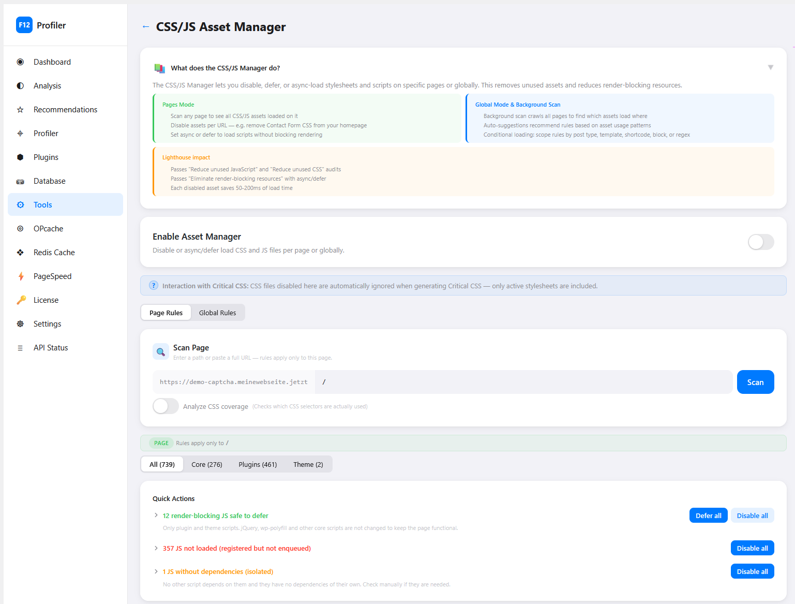Open the Core (276) assets tab

206,464
